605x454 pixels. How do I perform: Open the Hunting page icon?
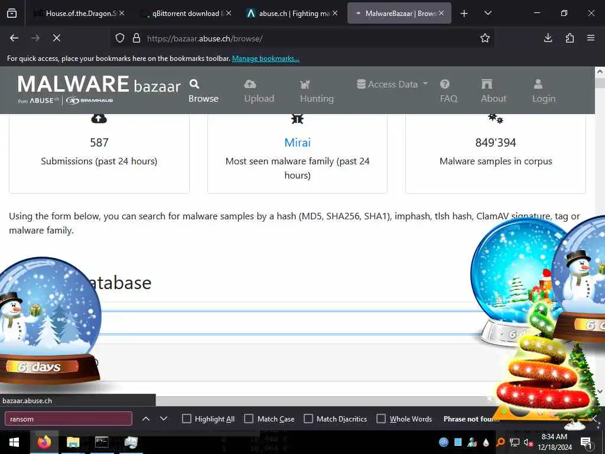(305, 84)
